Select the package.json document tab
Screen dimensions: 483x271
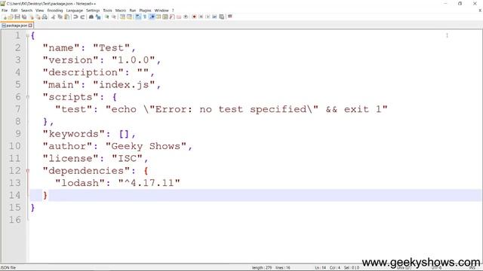tap(17, 26)
